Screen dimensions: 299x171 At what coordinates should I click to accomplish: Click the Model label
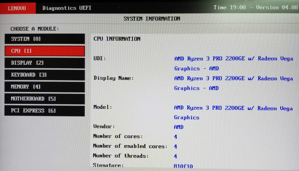pos(102,107)
